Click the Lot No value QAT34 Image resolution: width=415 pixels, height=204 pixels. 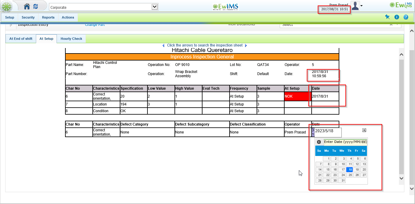pyautogui.click(x=263, y=65)
